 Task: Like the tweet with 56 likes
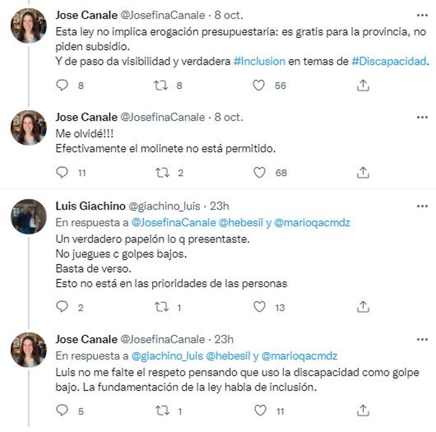(259, 85)
